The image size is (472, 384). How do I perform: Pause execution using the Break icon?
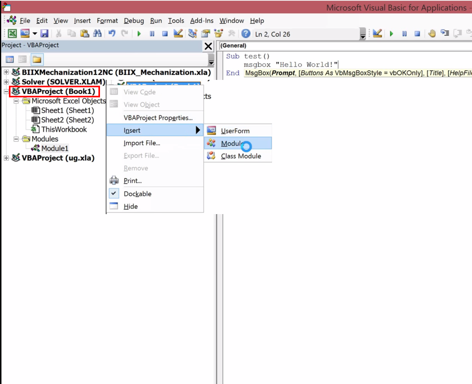click(152, 34)
